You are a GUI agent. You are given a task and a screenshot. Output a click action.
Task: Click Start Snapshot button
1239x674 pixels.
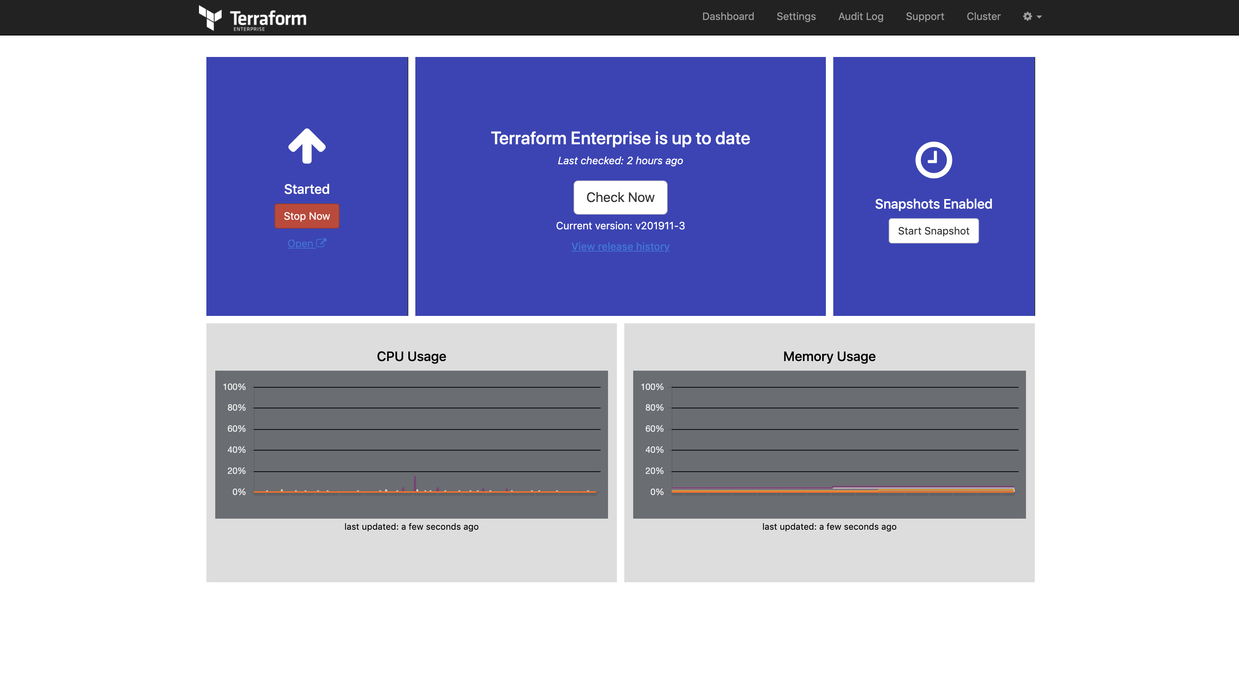933,231
